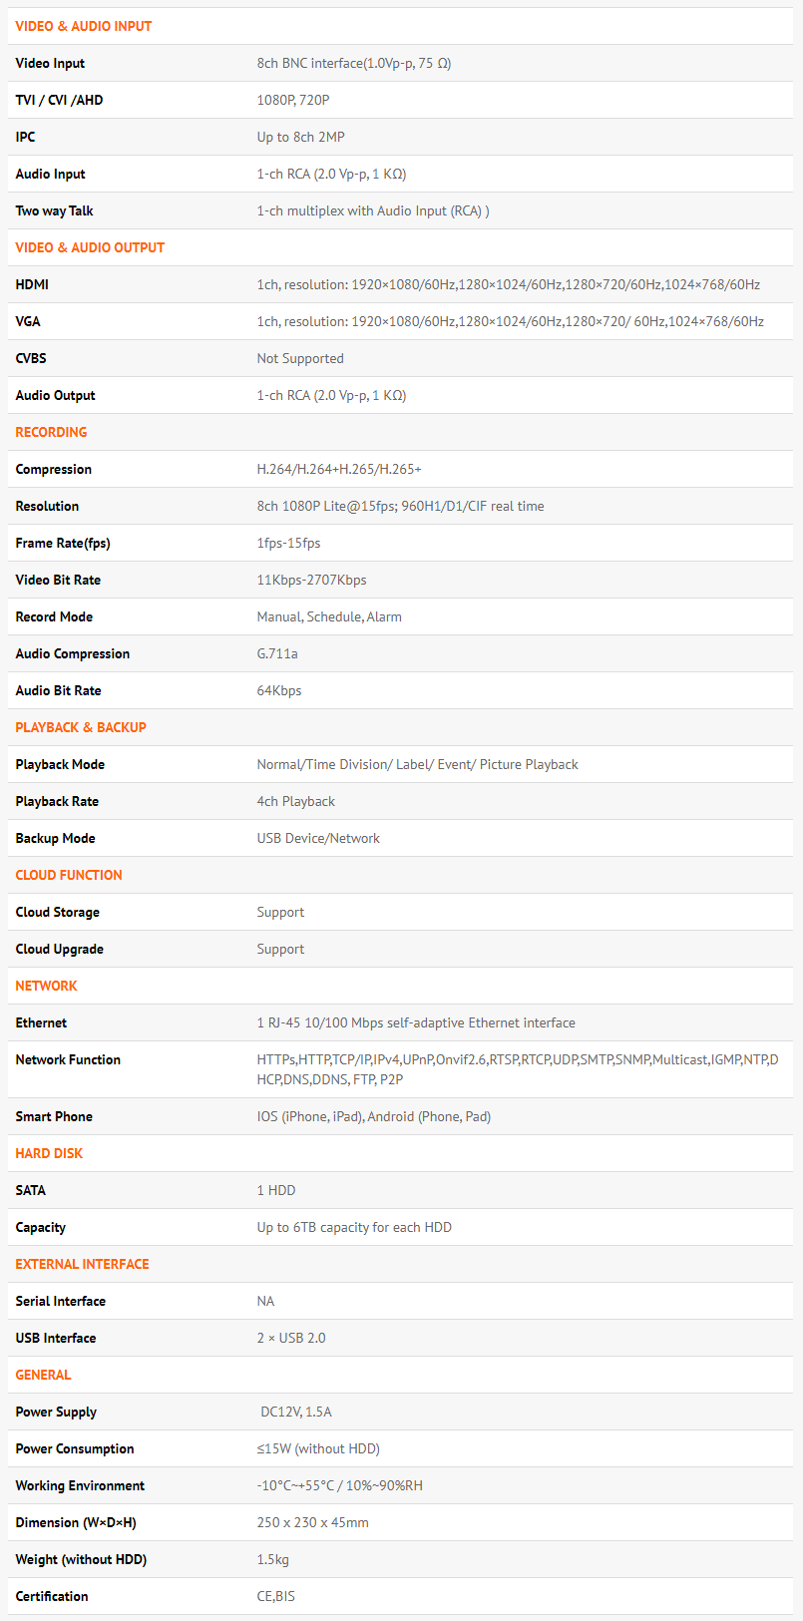Click the Capacity value Up to 6TB
803x1621 pixels.
tap(354, 1227)
